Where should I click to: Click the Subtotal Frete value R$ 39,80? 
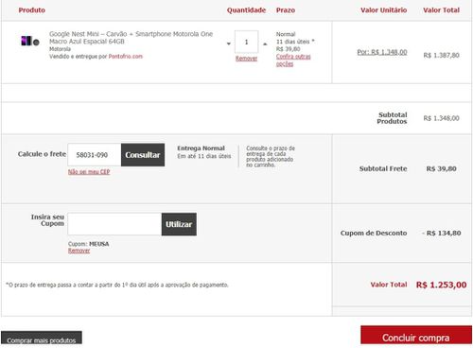coord(441,168)
